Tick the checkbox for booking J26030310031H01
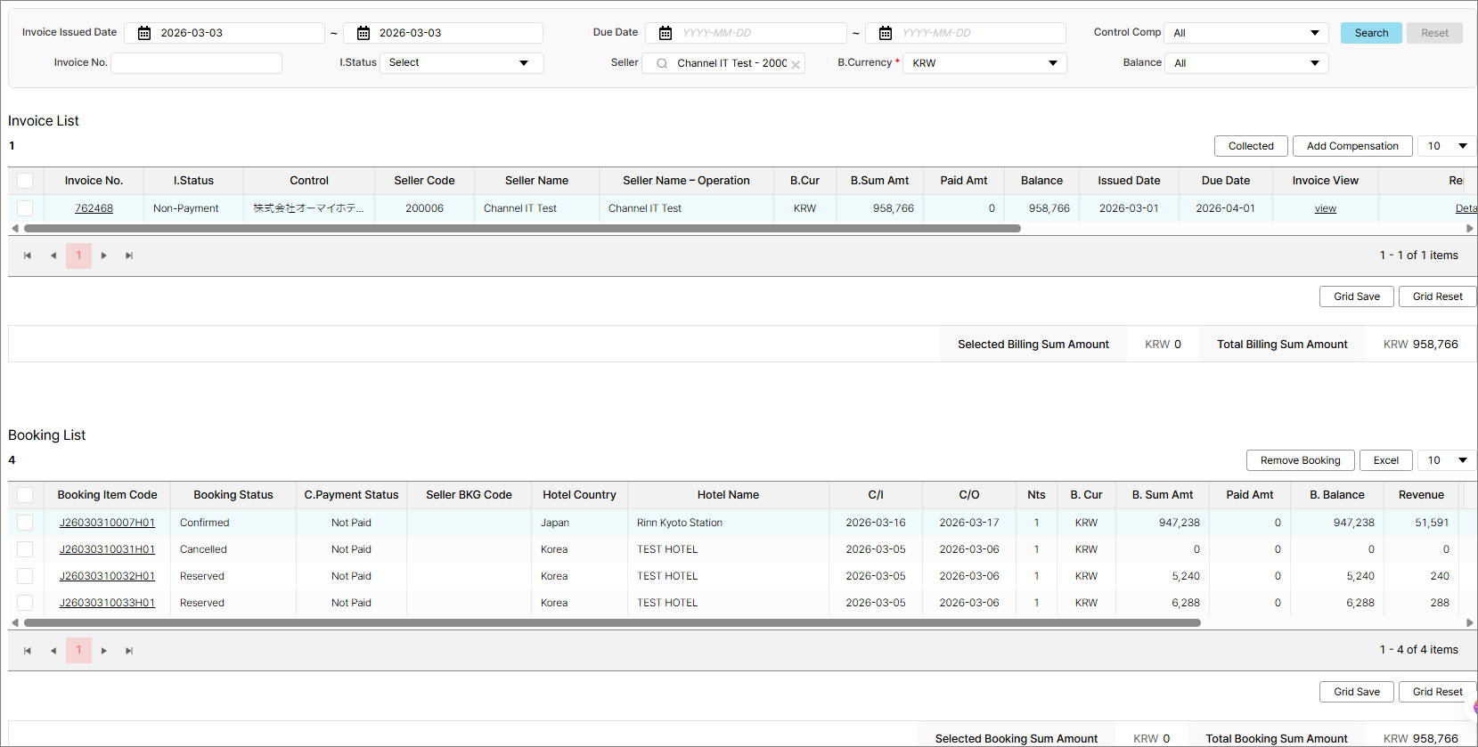The image size is (1478, 747). coord(25,549)
